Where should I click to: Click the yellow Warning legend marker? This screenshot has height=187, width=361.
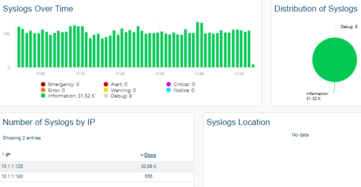click(106, 90)
